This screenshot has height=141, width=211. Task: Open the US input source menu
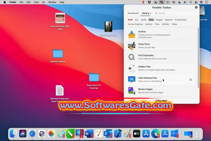click(174, 2)
